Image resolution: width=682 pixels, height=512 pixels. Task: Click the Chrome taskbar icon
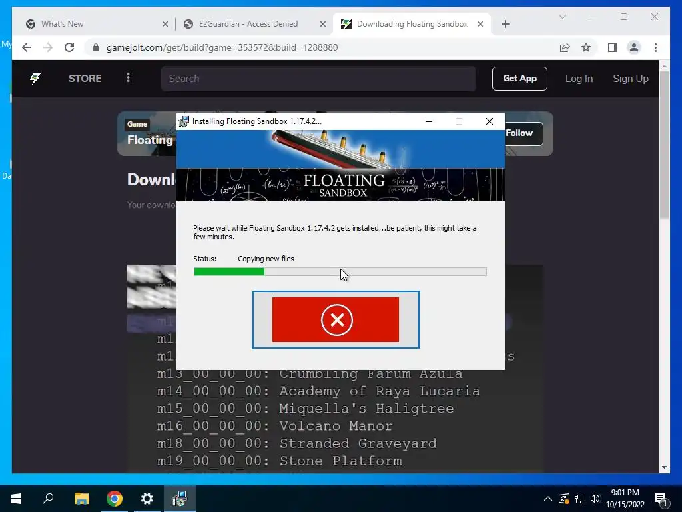coord(115,499)
